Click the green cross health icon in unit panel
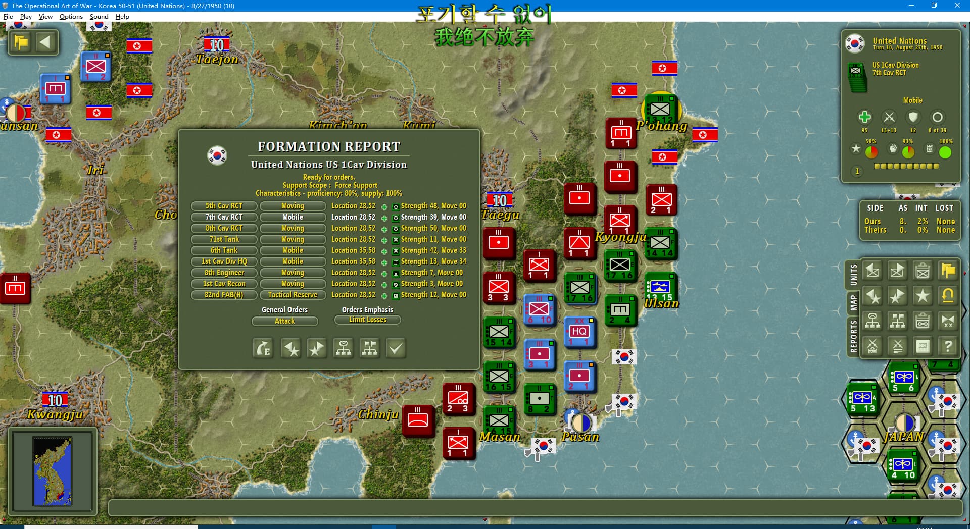The width and height of the screenshot is (970, 529). 864,117
